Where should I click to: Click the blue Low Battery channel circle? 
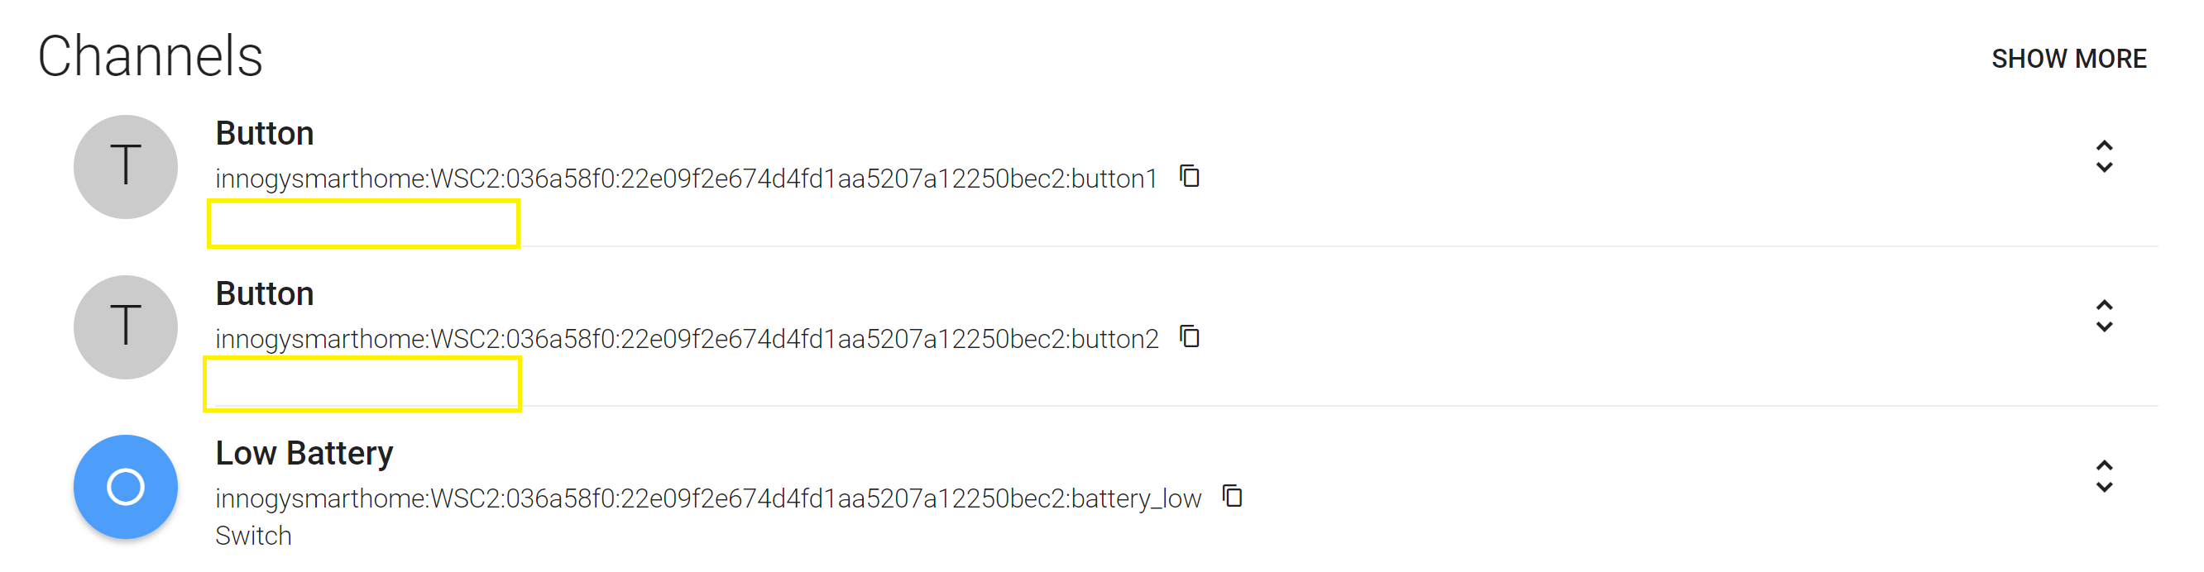(x=126, y=487)
